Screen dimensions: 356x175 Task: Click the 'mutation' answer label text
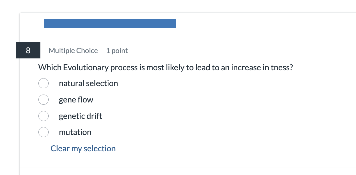pos(75,132)
